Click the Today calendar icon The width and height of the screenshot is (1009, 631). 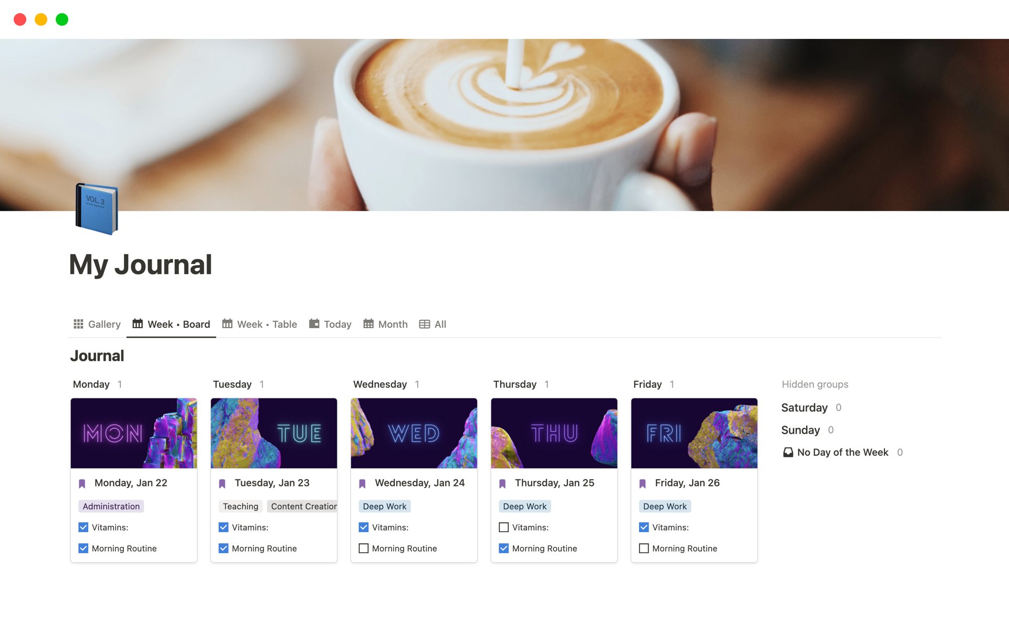click(314, 324)
